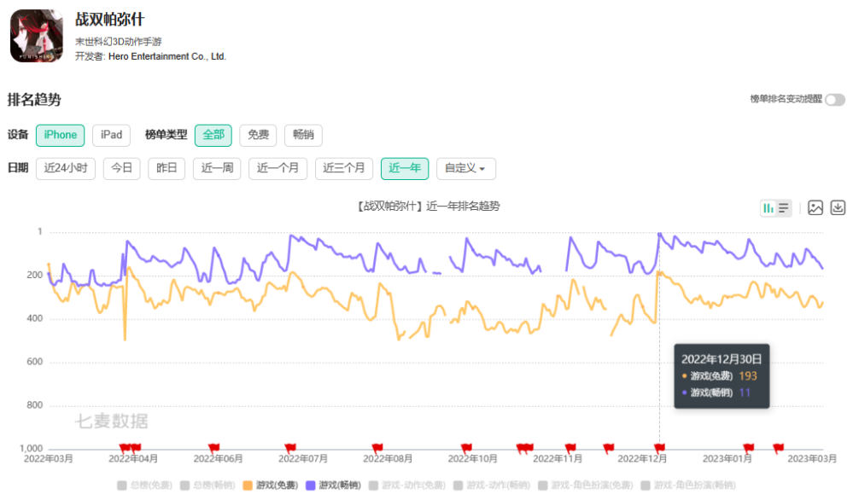Set date range to 近24小时
This screenshot has height=500, width=859.
[66, 169]
